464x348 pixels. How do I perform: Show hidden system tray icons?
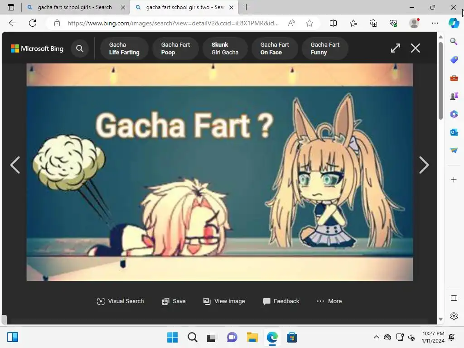pyautogui.click(x=377, y=337)
